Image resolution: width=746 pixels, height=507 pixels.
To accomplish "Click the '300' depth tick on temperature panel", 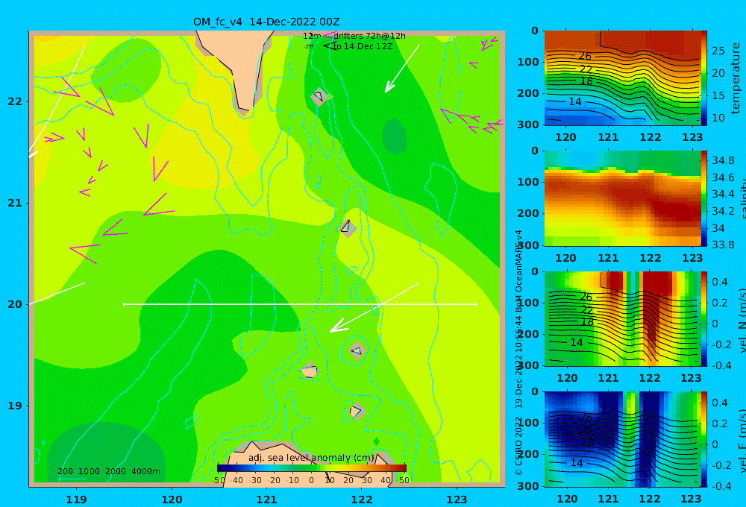I will (x=528, y=125).
